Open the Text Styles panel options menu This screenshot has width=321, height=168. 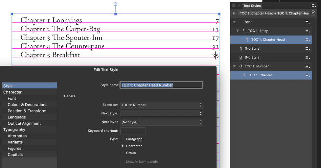pyautogui.click(x=314, y=6)
